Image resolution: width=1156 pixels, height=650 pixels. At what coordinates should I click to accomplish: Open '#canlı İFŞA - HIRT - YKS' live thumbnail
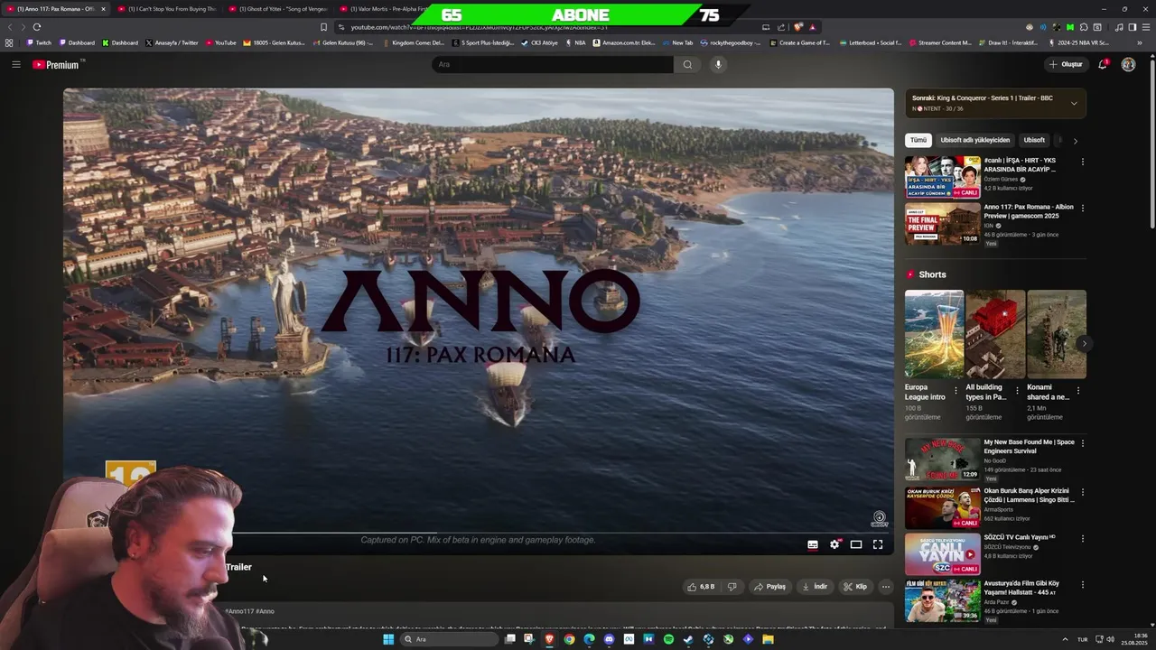(943, 177)
